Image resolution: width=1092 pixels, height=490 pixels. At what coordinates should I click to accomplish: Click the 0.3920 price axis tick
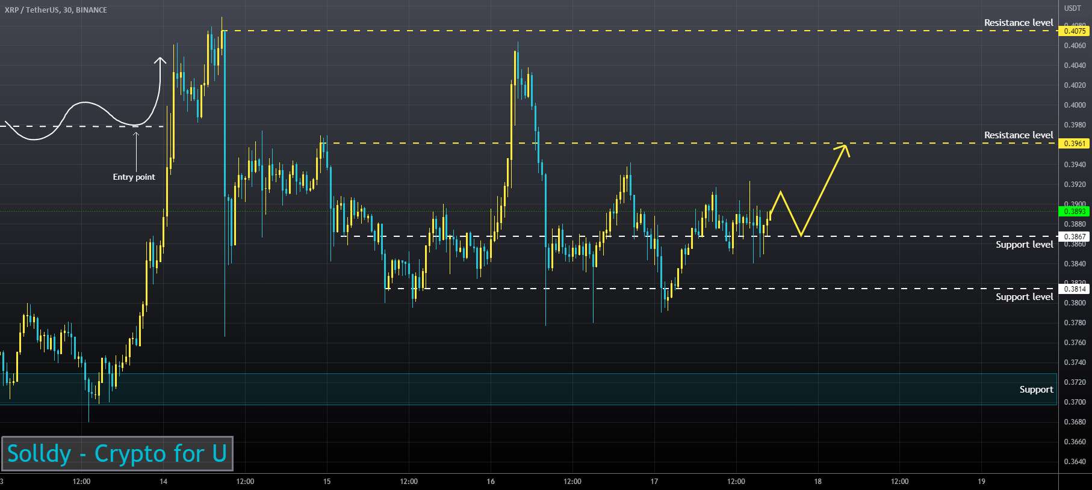pos(1075,185)
